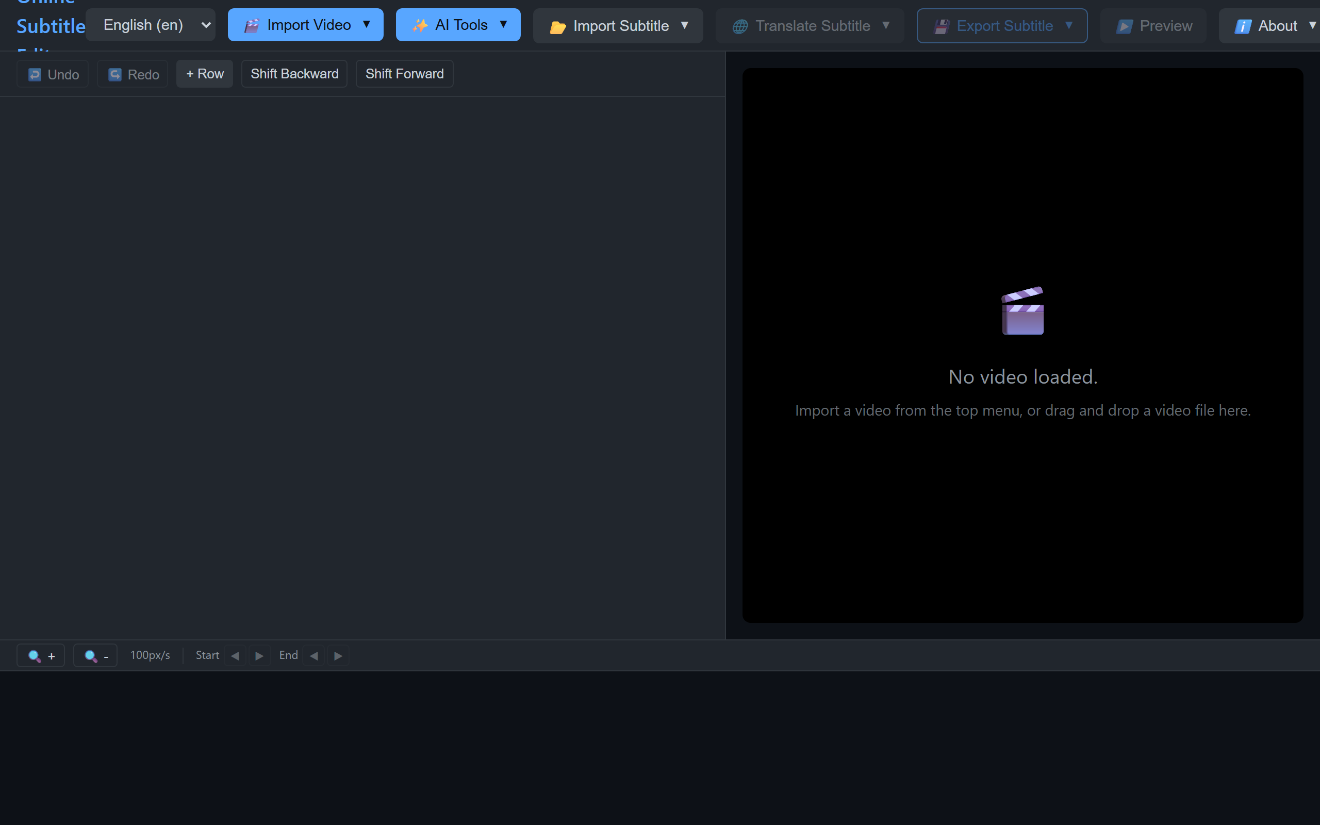This screenshot has height=825, width=1320.
Task: Open the AI Tools menu
Action: [458, 25]
